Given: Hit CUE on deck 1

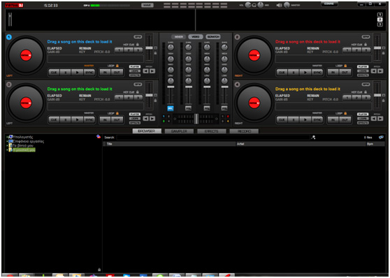Looking at the screenshot, I should click(x=54, y=73).
